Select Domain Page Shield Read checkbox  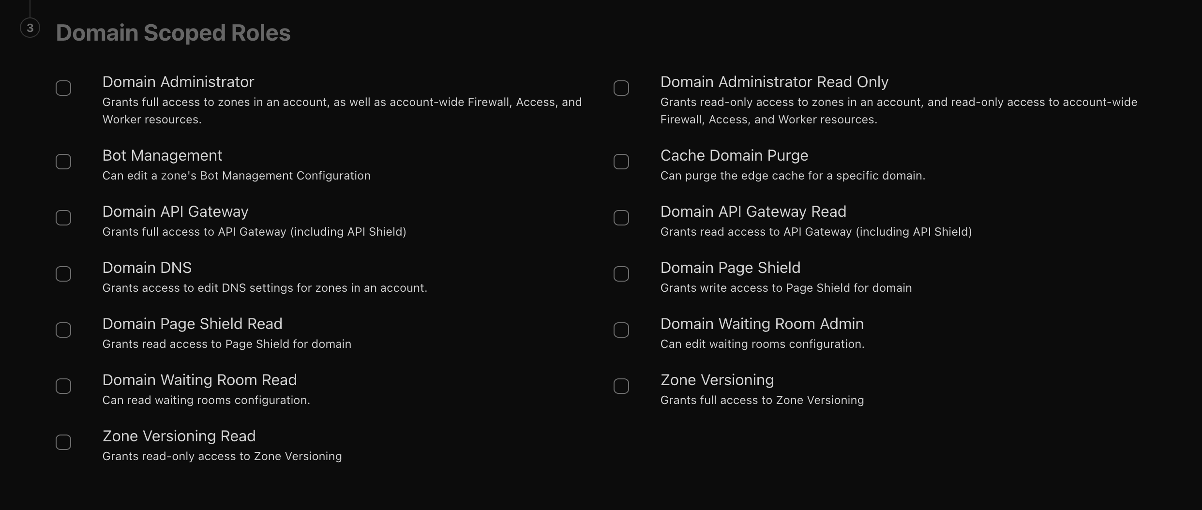(63, 330)
